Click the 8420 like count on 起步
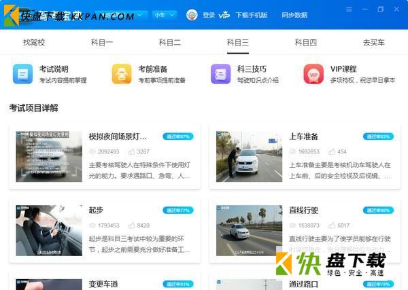This screenshot has height=290, width=408. (x=143, y=225)
